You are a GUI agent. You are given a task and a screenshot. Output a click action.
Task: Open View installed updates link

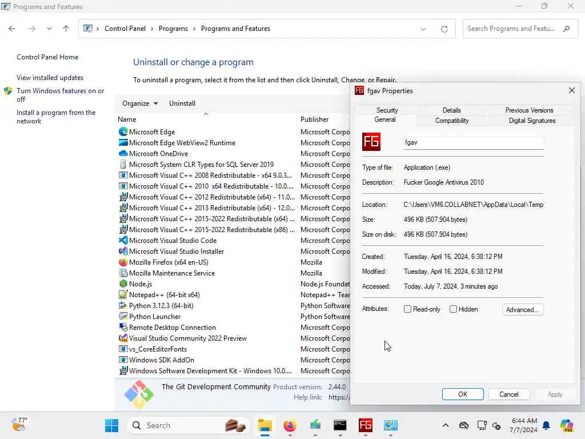[x=50, y=78]
